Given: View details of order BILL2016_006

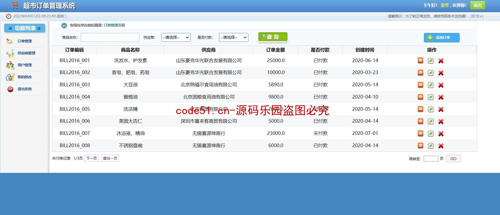Looking at the screenshot, I should tap(420, 121).
